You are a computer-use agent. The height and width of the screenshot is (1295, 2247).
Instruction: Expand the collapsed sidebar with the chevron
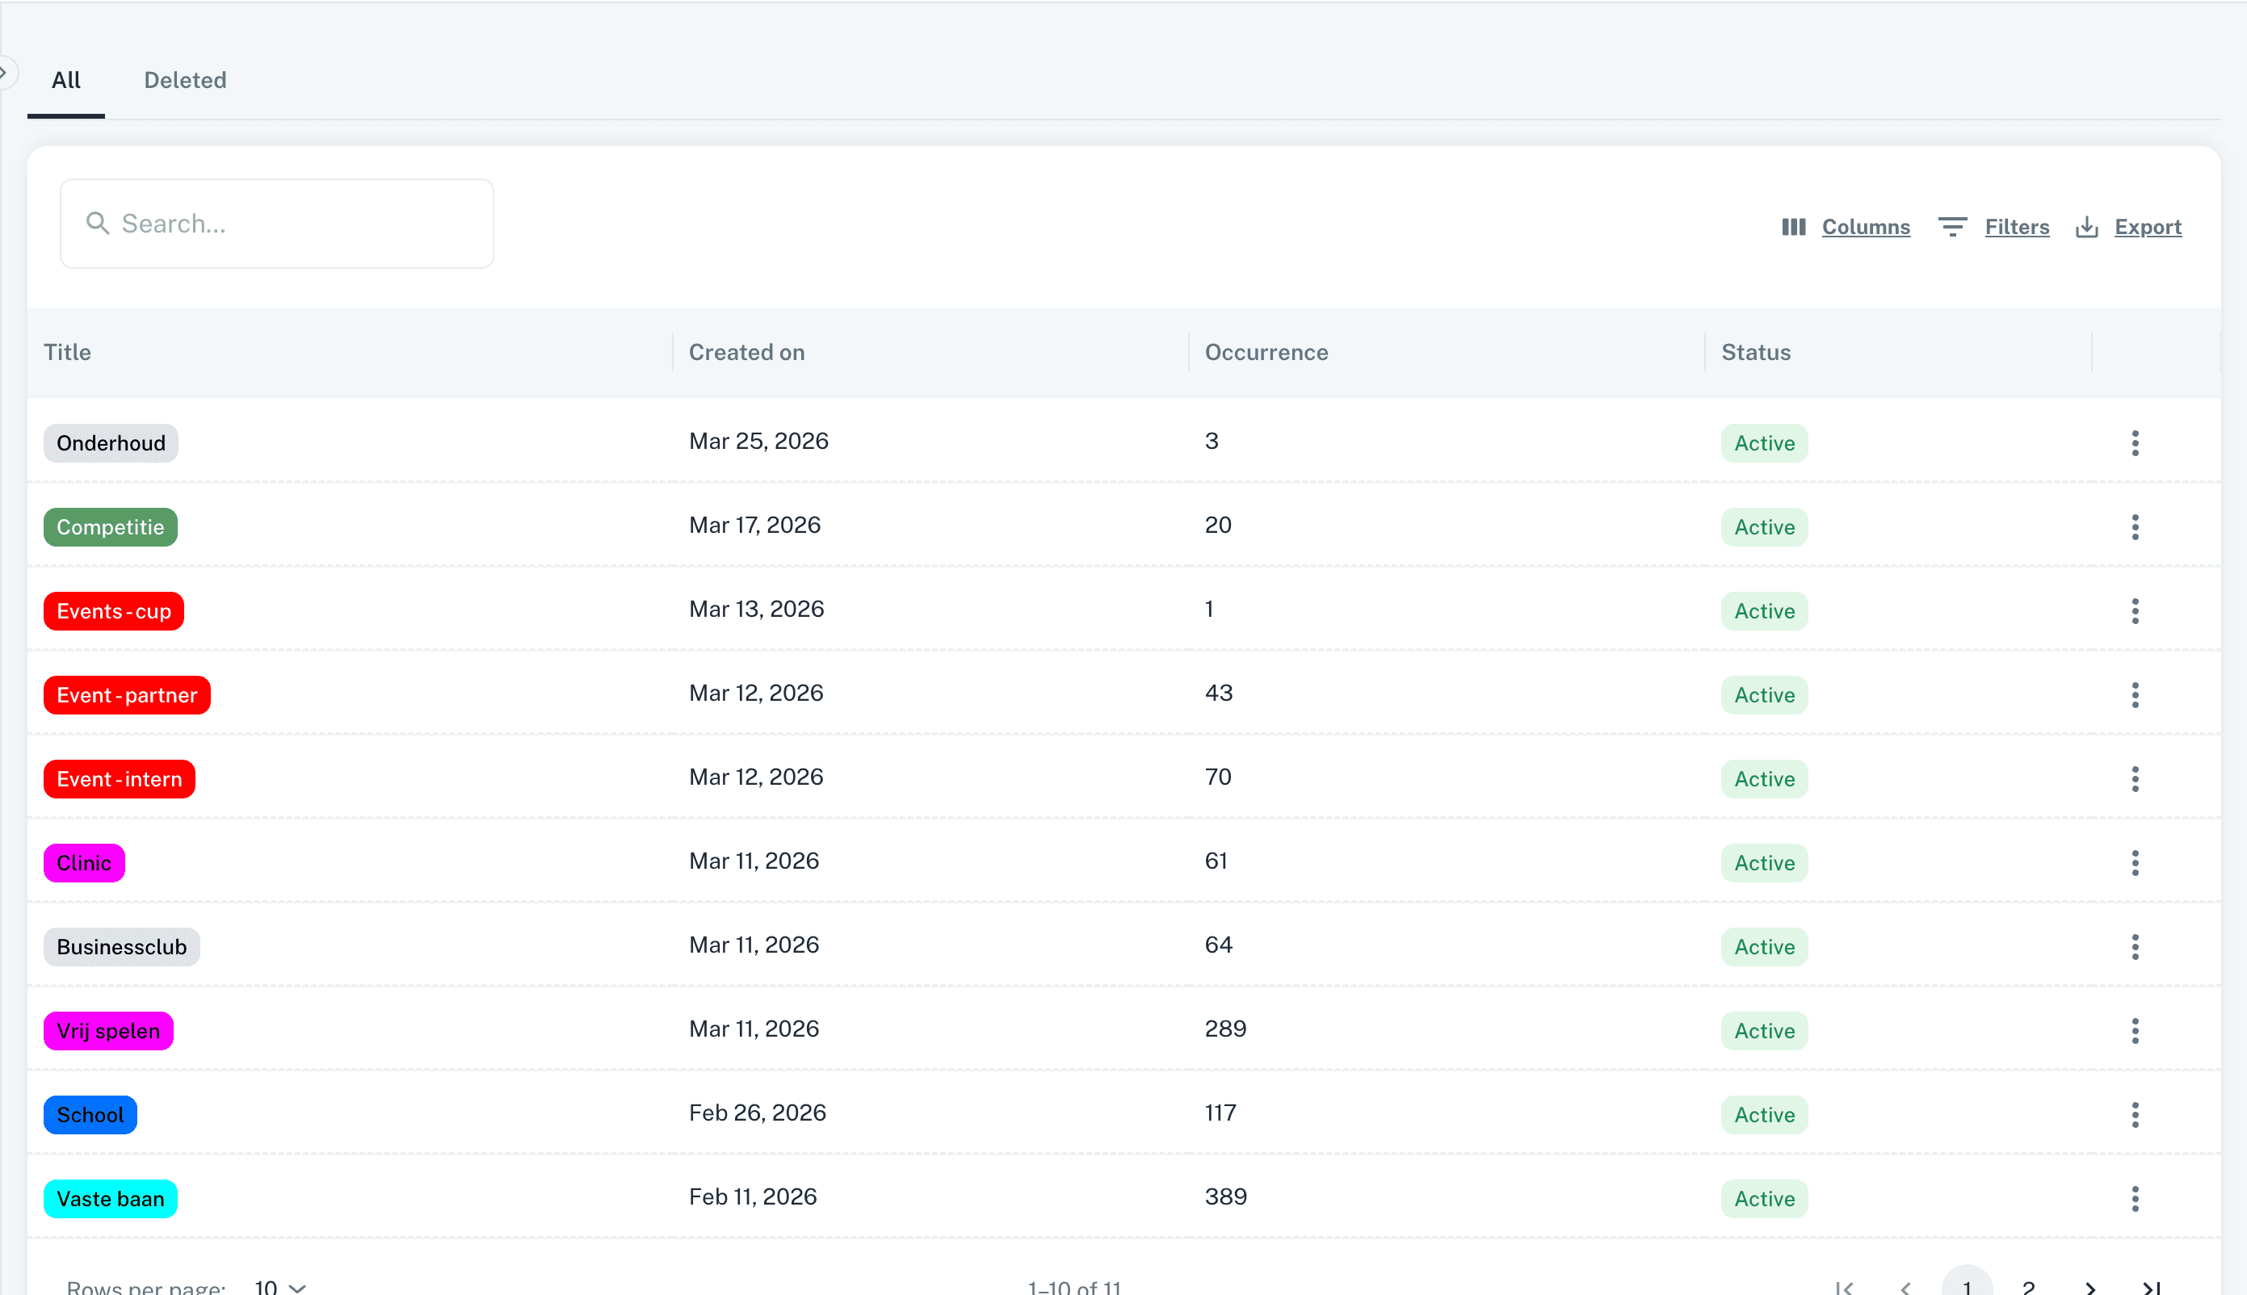[x=5, y=72]
